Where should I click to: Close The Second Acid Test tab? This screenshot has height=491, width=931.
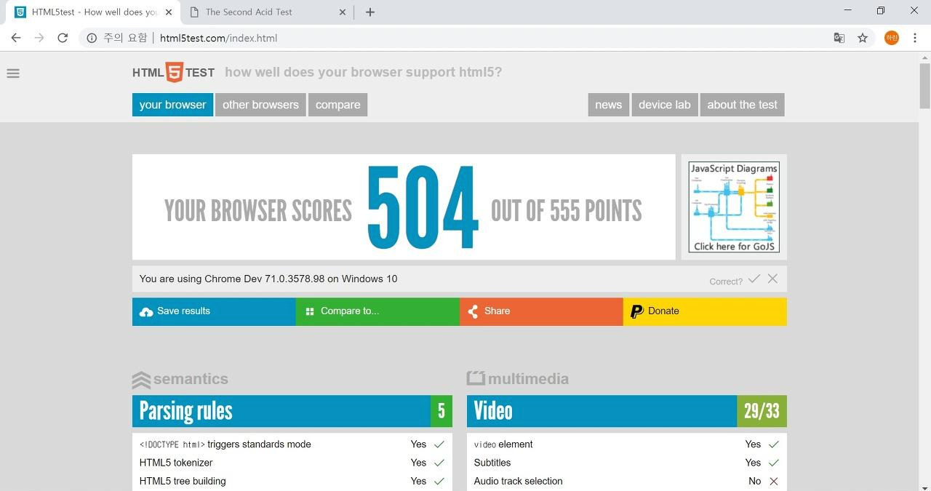point(343,12)
